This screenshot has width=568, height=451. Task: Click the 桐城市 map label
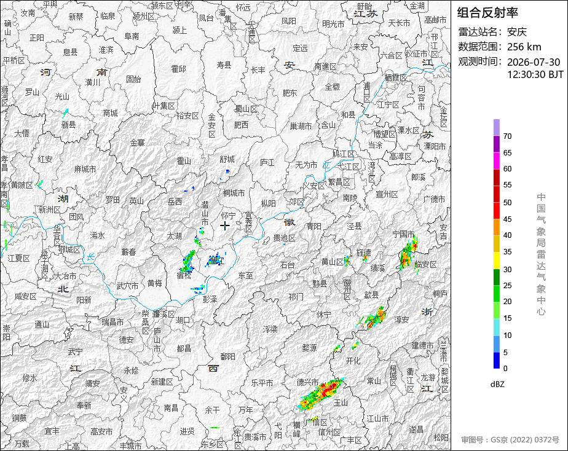click(234, 194)
